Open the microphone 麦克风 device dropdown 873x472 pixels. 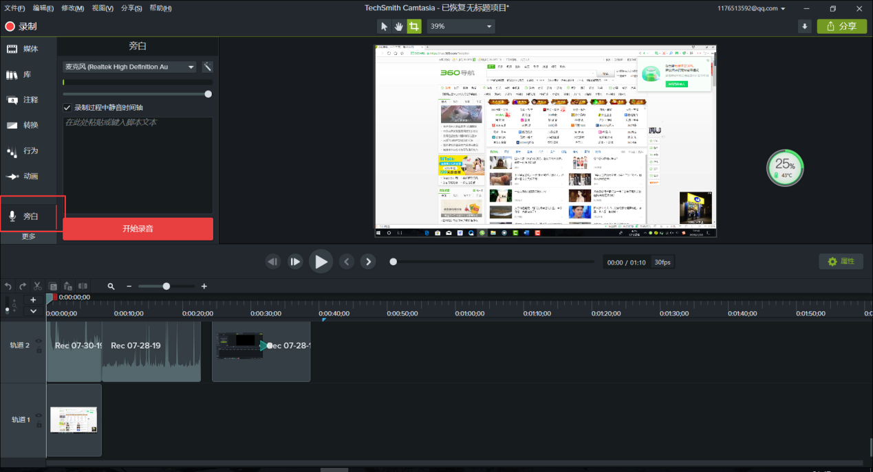(x=129, y=67)
